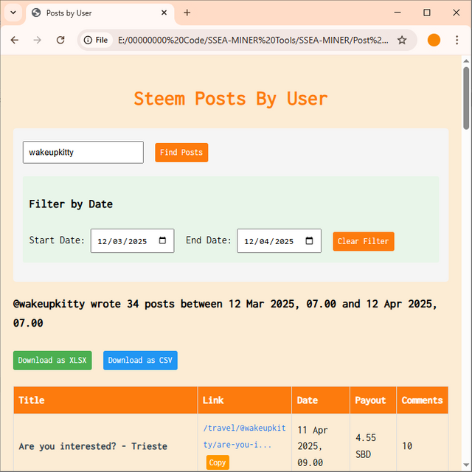Screen dimensions: 472x472
Task: Click the 'Are you interested? - Trieste' title
Action: (x=93, y=446)
